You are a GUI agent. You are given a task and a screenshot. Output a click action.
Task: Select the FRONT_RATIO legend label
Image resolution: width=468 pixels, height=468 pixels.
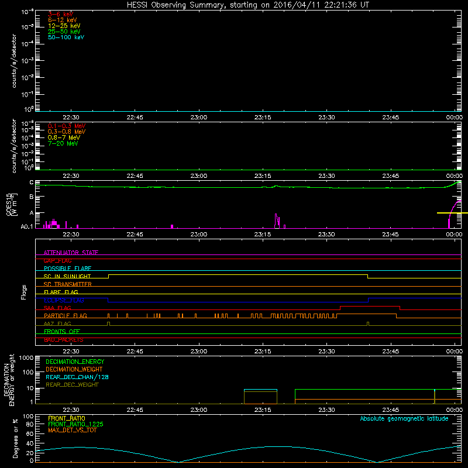pyautogui.click(x=67, y=418)
